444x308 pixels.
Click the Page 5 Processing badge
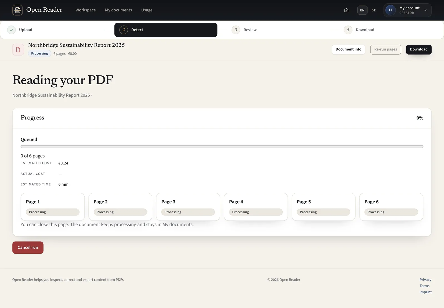[323, 212]
